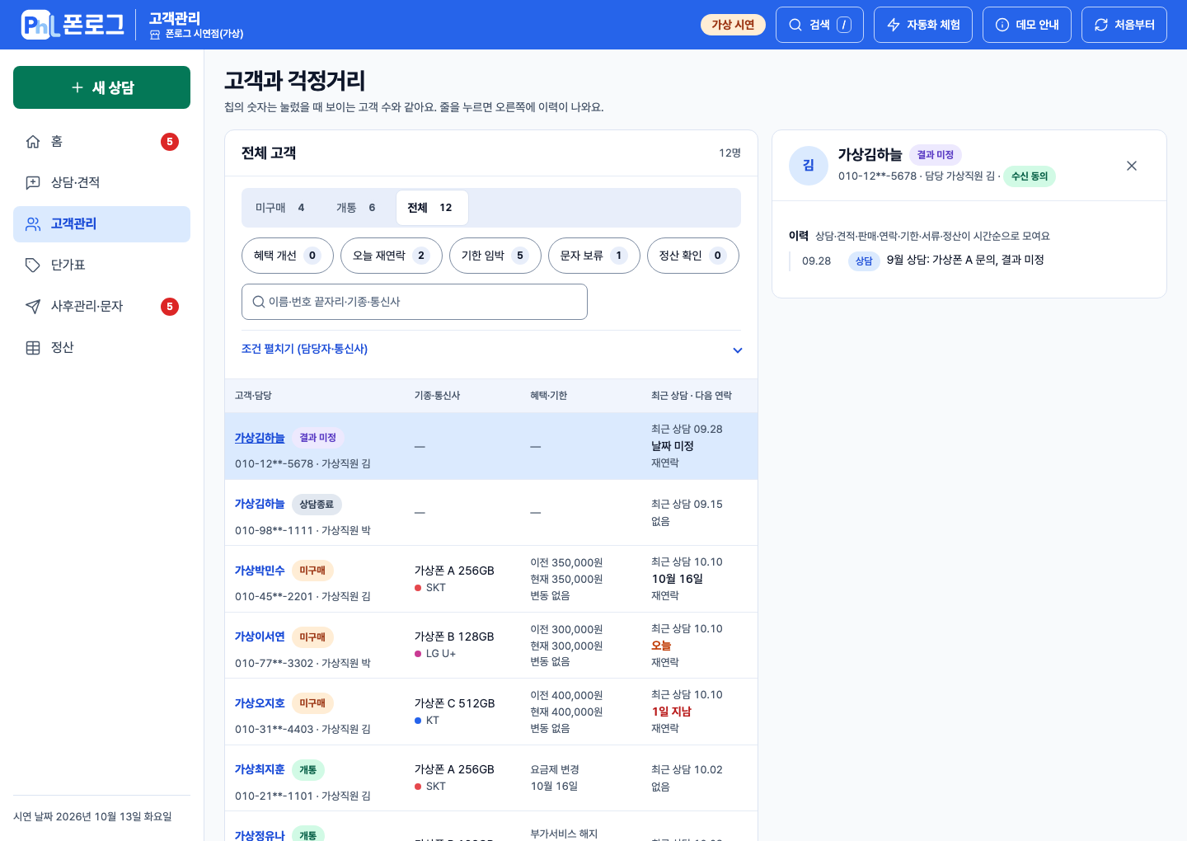The height and width of the screenshot is (841, 1187).
Task: Go to 홈 in the sidebar
Action: point(102,142)
